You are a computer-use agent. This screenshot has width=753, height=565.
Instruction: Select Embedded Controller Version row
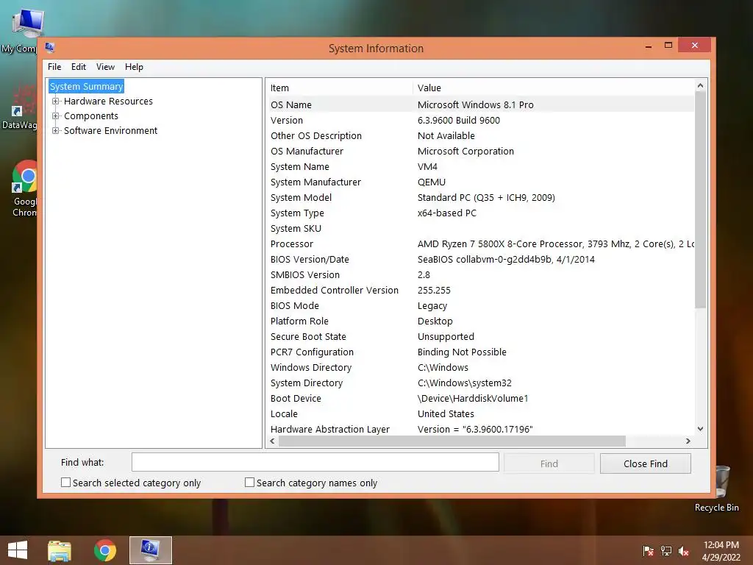pos(480,290)
